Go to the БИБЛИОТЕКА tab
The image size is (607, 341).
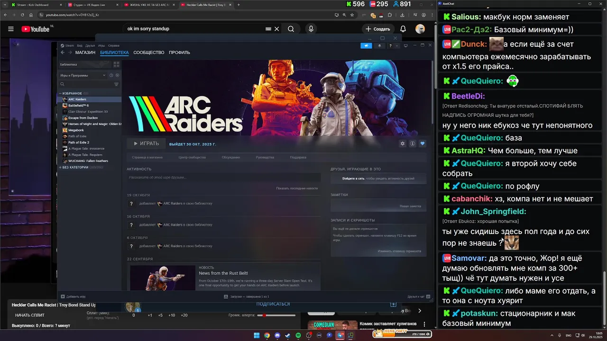click(x=114, y=53)
